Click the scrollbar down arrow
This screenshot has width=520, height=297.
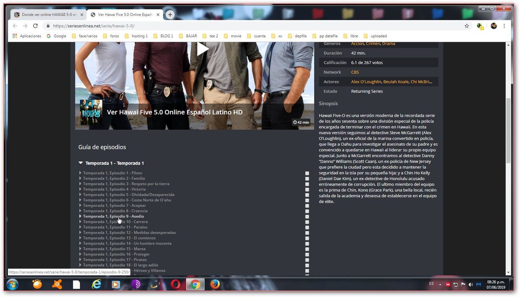(x=508, y=273)
